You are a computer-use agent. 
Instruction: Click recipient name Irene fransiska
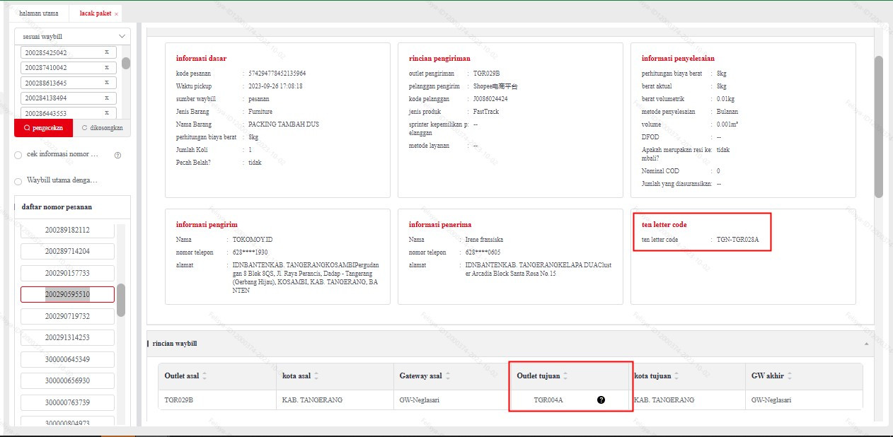(484, 240)
